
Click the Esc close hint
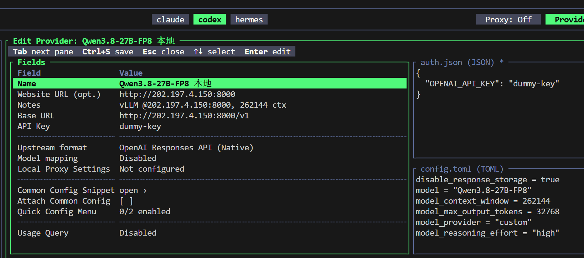164,52
